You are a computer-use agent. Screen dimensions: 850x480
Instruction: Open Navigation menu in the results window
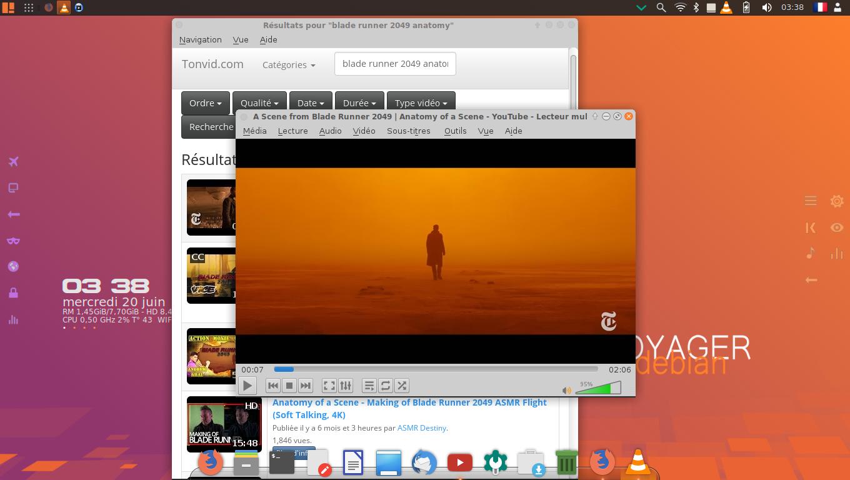pos(200,39)
